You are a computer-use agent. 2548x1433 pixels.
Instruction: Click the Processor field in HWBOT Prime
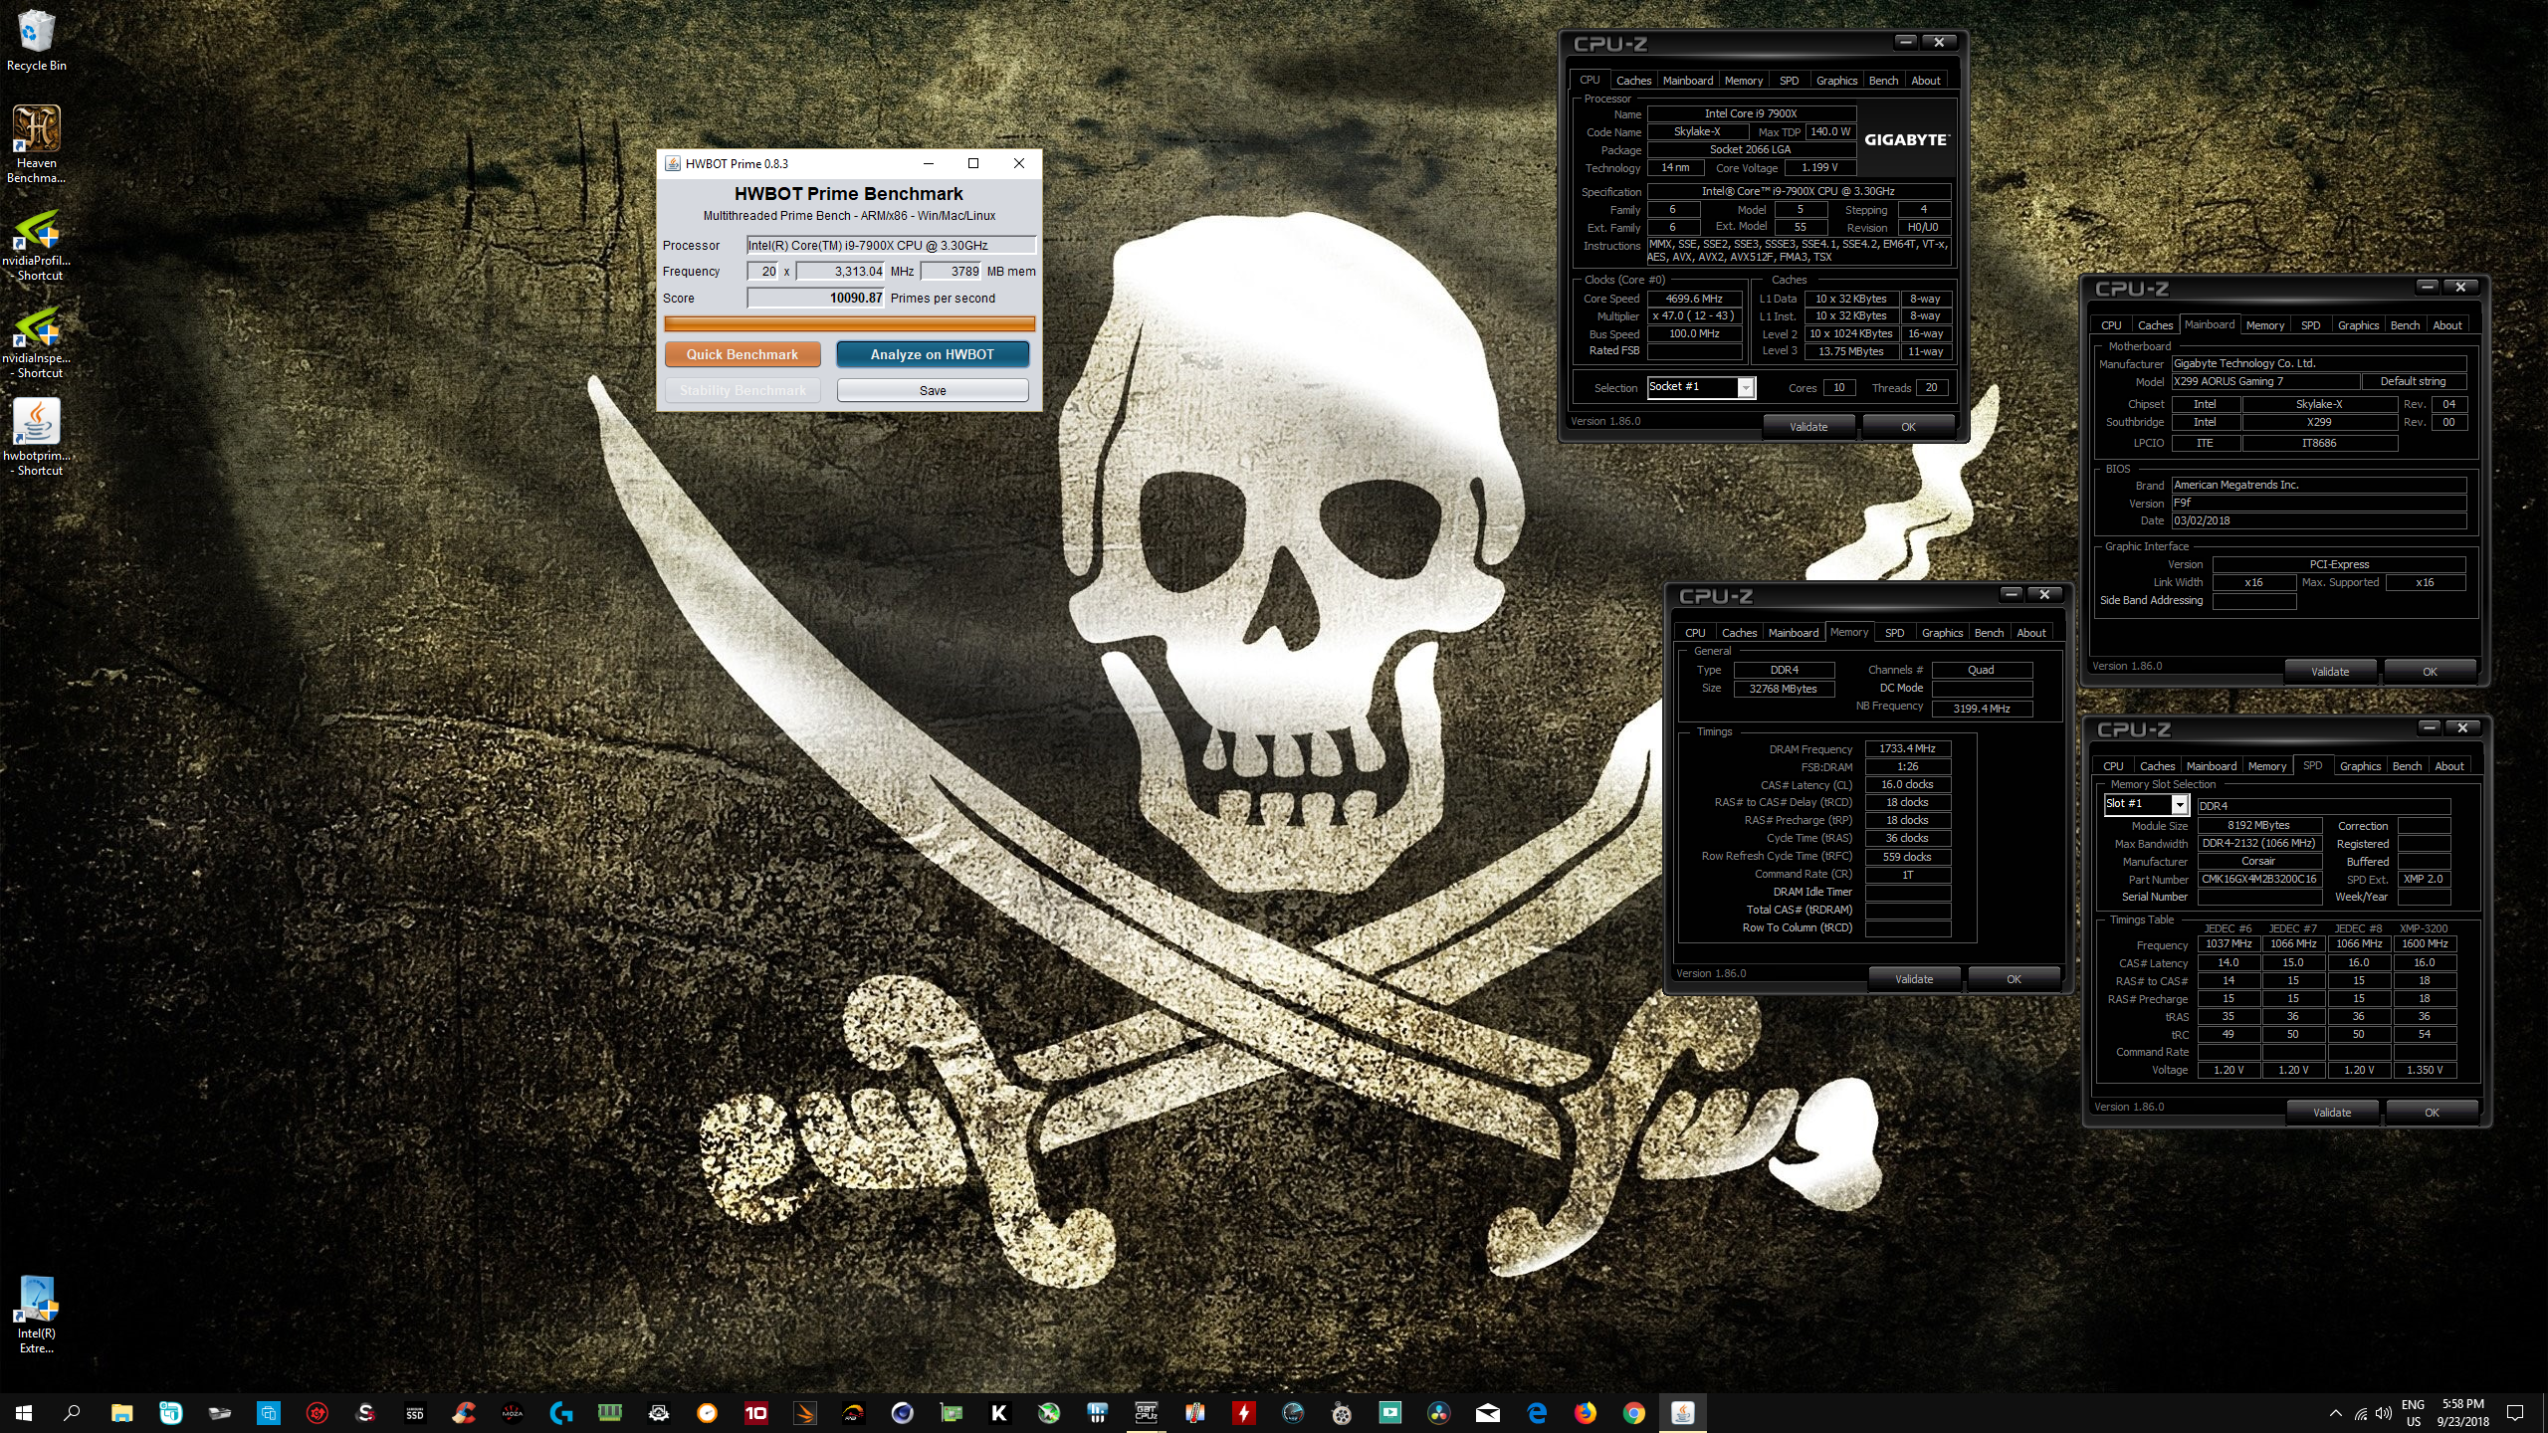coord(892,245)
